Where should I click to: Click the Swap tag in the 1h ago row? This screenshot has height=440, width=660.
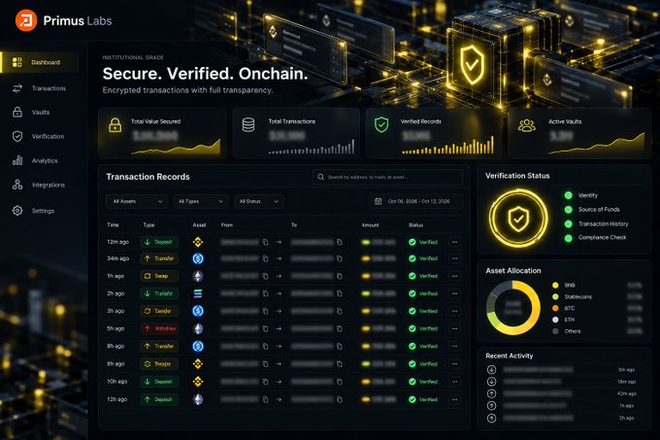(159, 276)
